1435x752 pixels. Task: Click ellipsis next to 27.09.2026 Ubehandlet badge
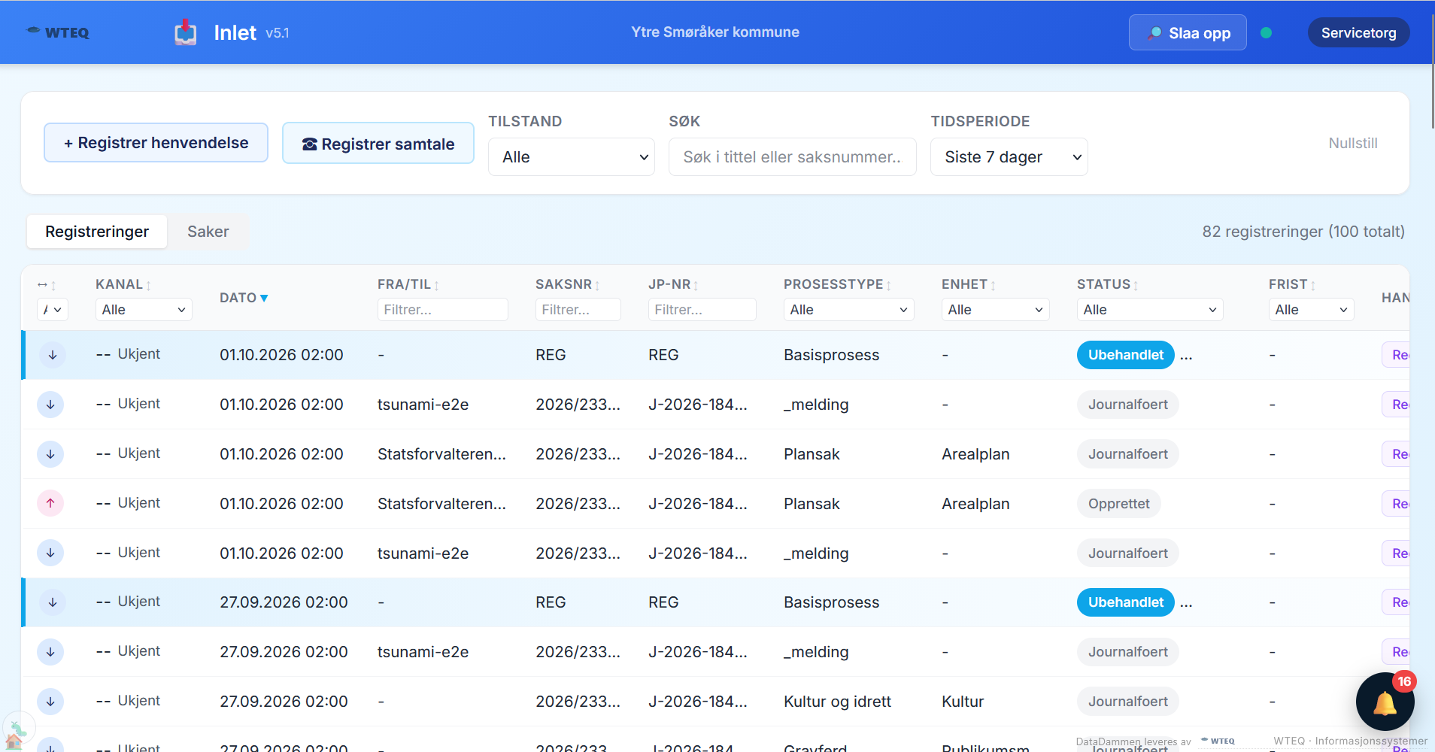pyautogui.click(x=1186, y=603)
